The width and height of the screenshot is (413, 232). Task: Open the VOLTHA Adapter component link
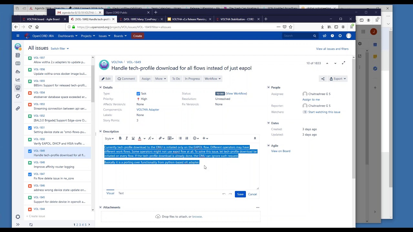pos(148,110)
